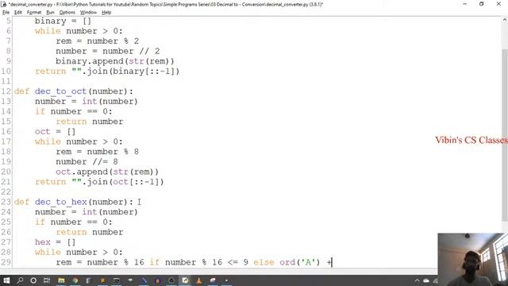Click 'binary.append(str(rem))' on line 9

point(115,61)
